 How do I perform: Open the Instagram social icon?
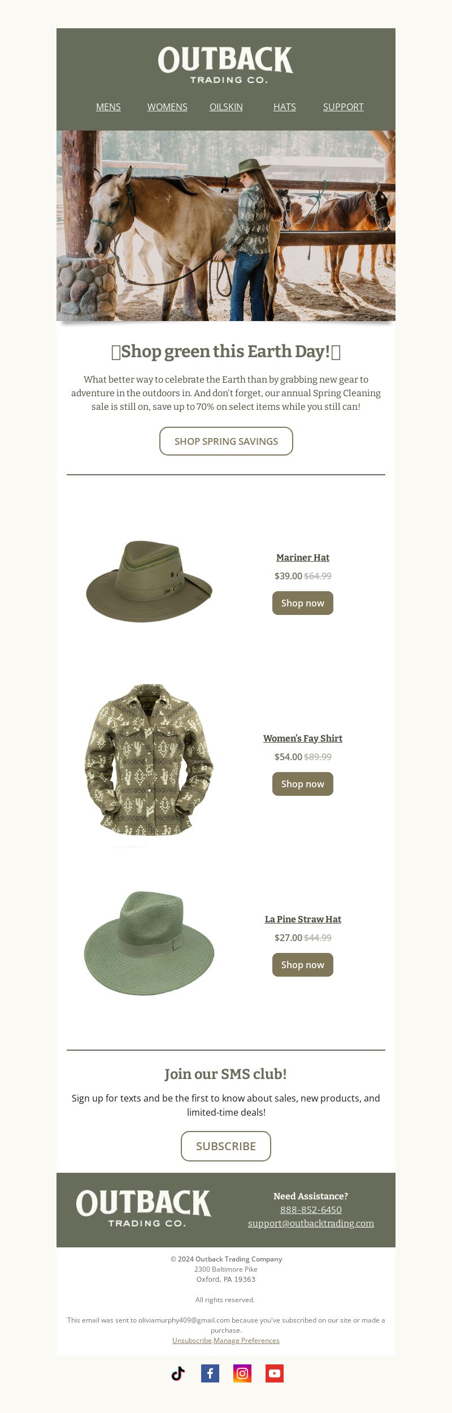click(x=242, y=1373)
